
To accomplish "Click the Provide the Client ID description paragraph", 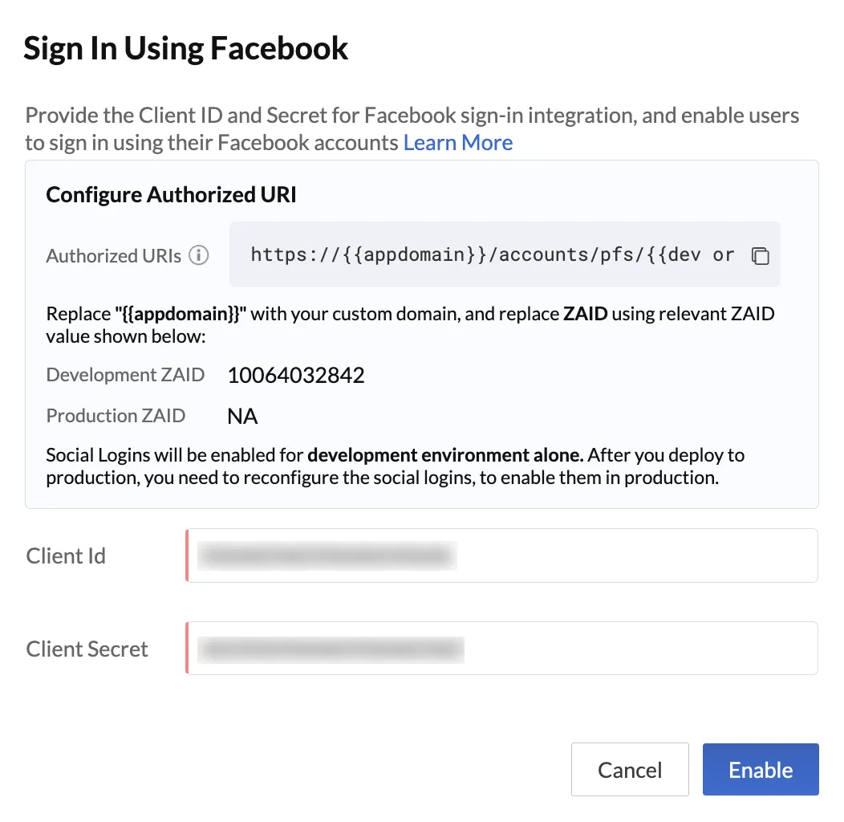I will 412,128.
